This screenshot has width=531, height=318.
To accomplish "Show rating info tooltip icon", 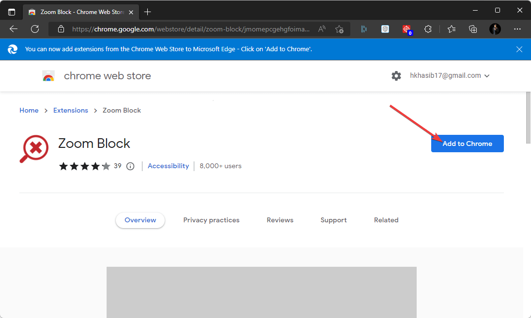I will (130, 166).
